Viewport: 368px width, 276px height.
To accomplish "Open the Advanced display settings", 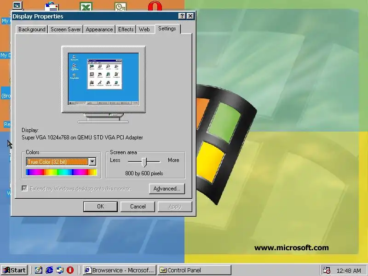I will click(x=167, y=189).
